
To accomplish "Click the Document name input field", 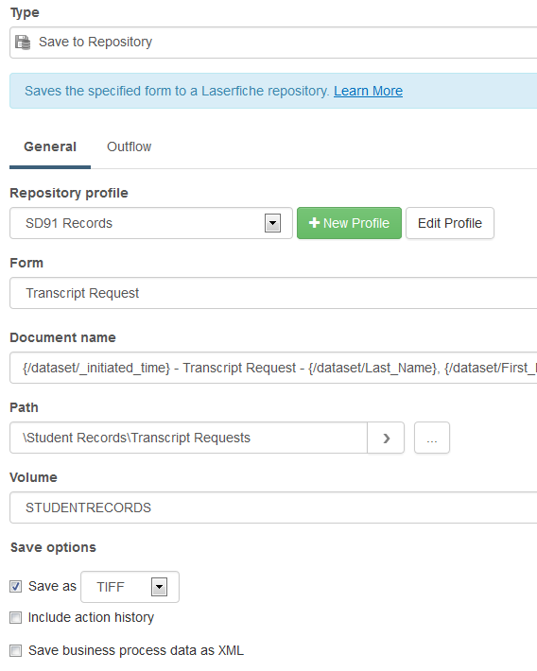I will 273,368.
